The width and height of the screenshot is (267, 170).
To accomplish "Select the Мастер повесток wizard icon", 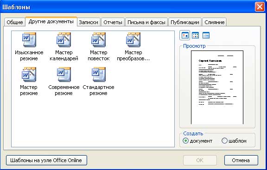I will (98, 40).
